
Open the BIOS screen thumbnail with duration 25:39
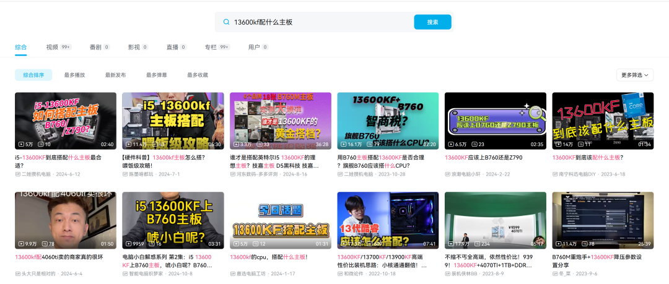(603, 220)
